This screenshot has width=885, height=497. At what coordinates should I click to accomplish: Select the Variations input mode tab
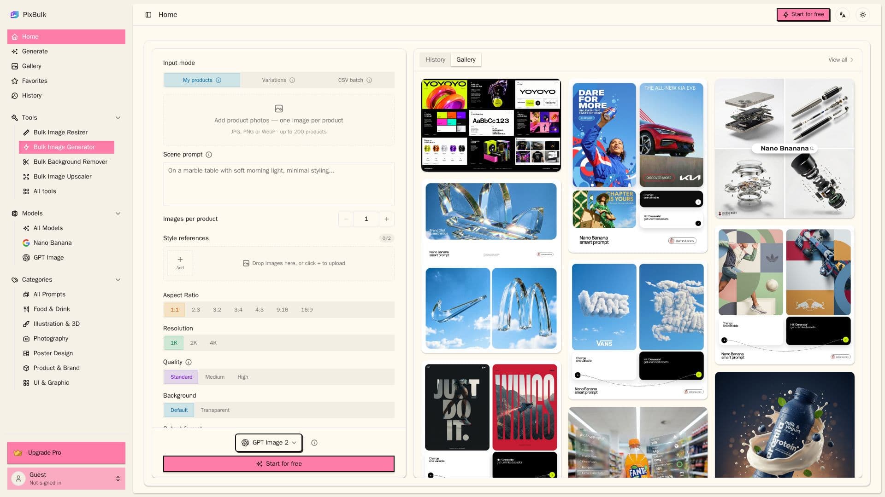point(278,80)
